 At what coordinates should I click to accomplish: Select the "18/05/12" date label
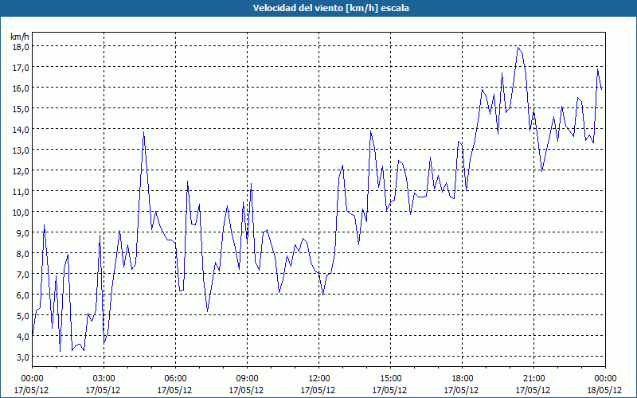point(605,390)
